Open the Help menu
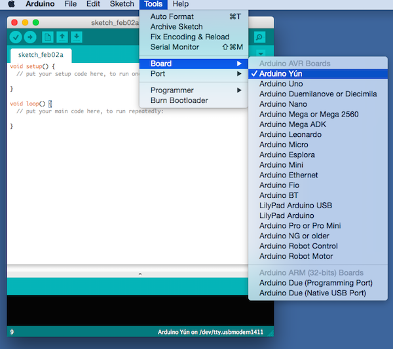Viewport: 393px width, 349px height. pyautogui.click(x=181, y=4)
